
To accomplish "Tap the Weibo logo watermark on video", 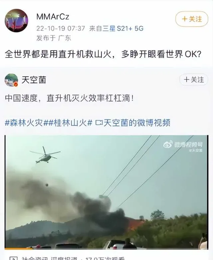I will click(x=168, y=144).
